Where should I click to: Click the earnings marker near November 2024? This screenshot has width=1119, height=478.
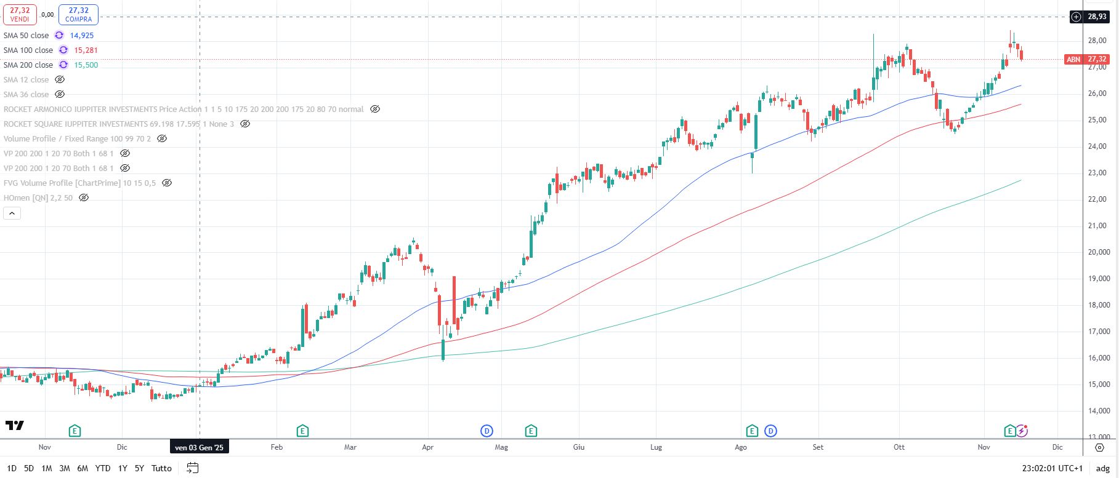pos(75,431)
